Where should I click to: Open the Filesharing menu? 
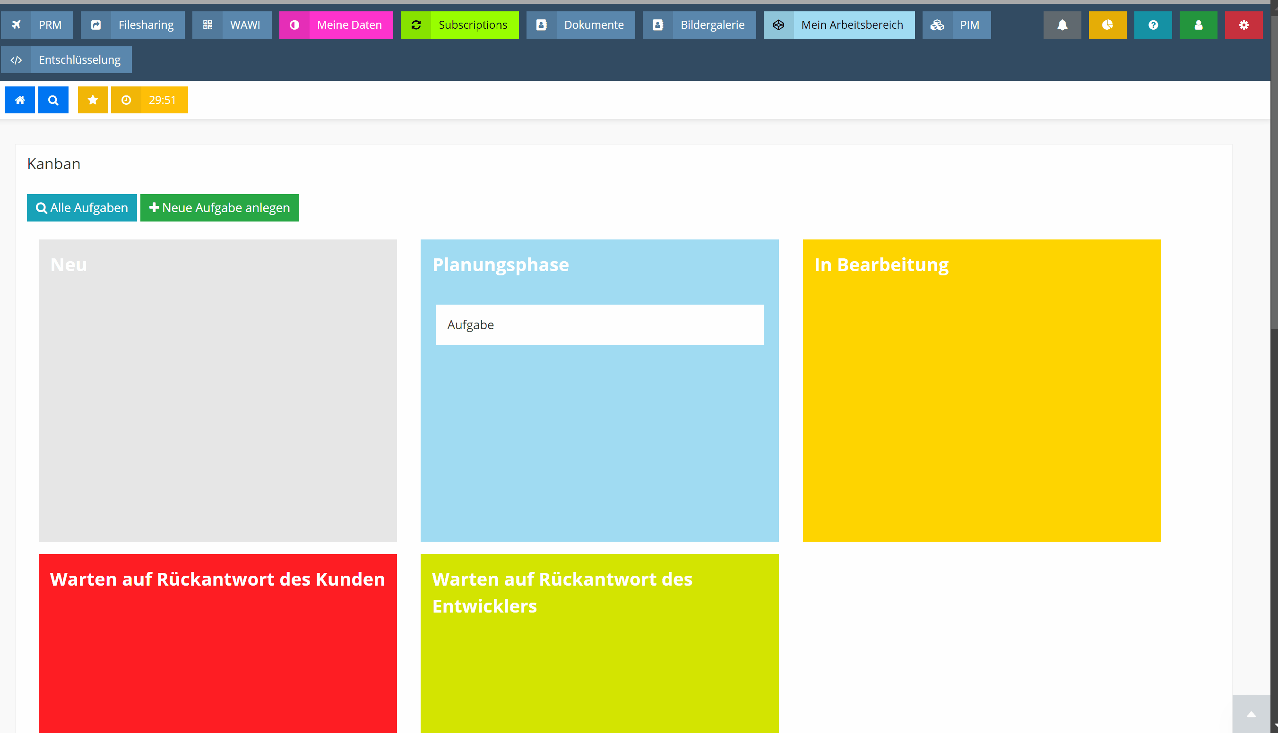pyautogui.click(x=133, y=25)
